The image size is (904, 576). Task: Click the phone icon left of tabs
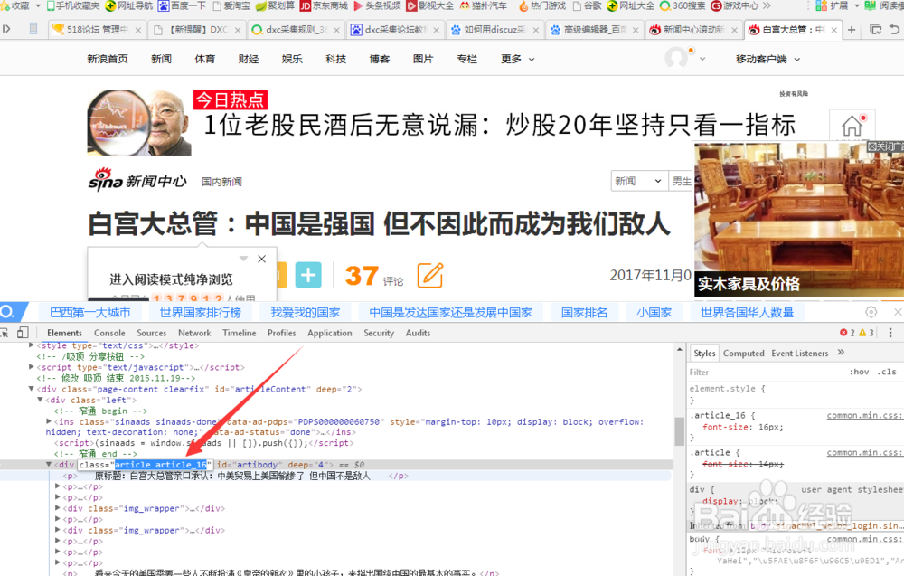(33, 29)
